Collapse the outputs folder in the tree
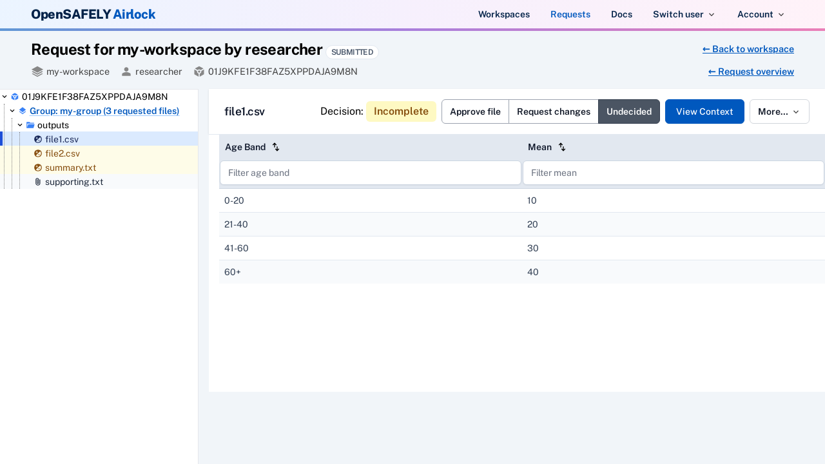The image size is (825, 464). pyautogui.click(x=20, y=125)
